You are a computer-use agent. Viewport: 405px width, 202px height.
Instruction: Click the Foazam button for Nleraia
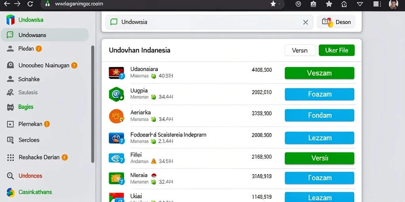click(x=320, y=178)
